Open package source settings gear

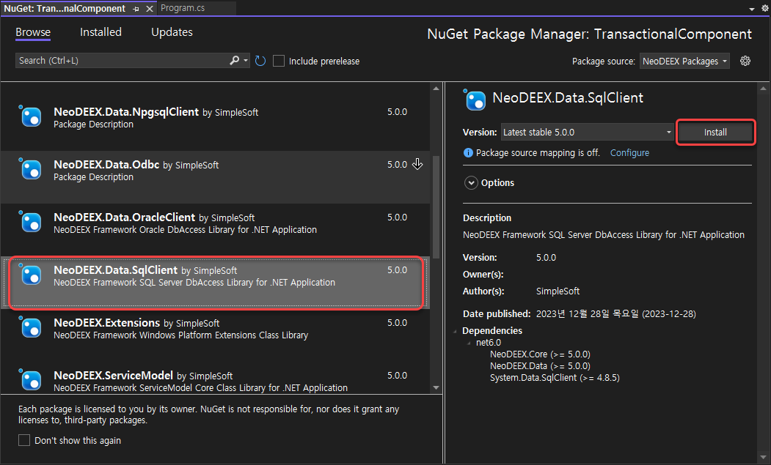pos(745,61)
